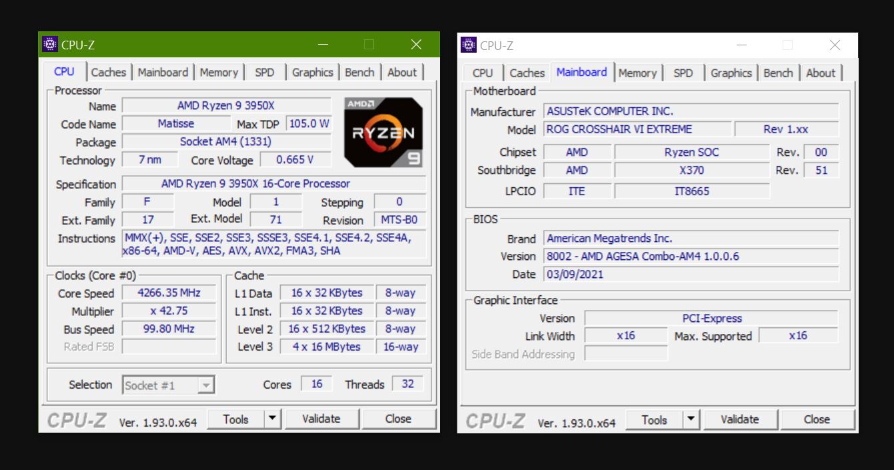Select the CPU tab in the left window
The width and height of the screenshot is (894, 470).
point(65,71)
